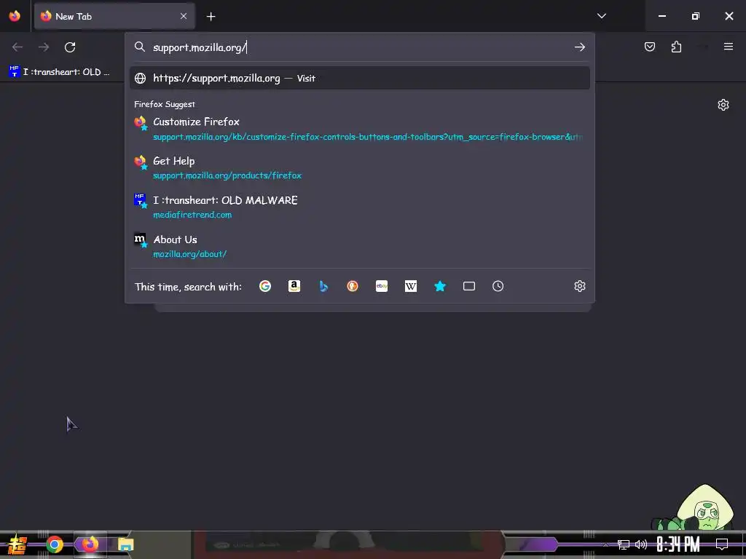Click the search magnifier icon in address bar
The image size is (746, 559).
[x=139, y=47]
